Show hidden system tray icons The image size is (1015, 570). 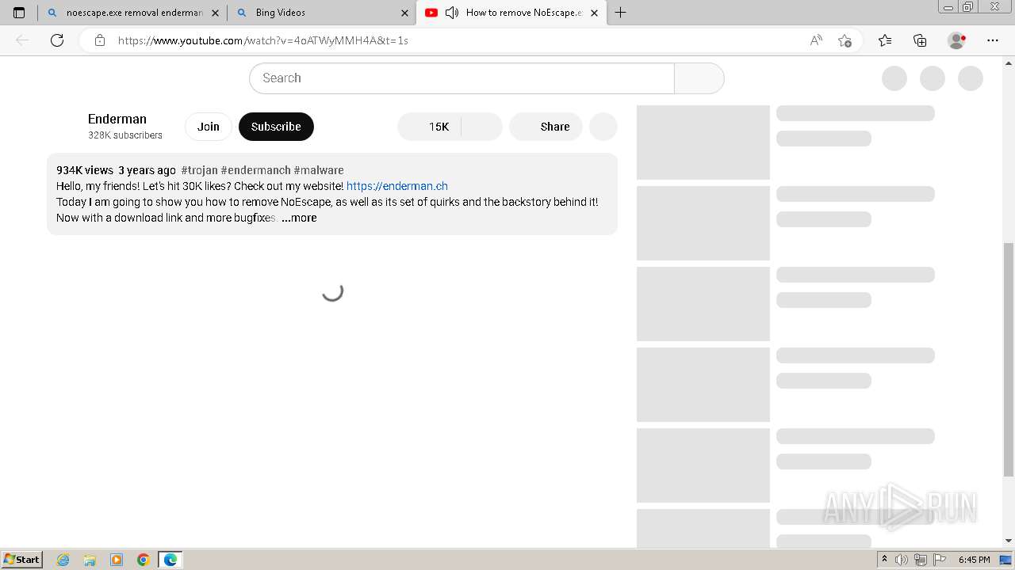tap(884, 560)
